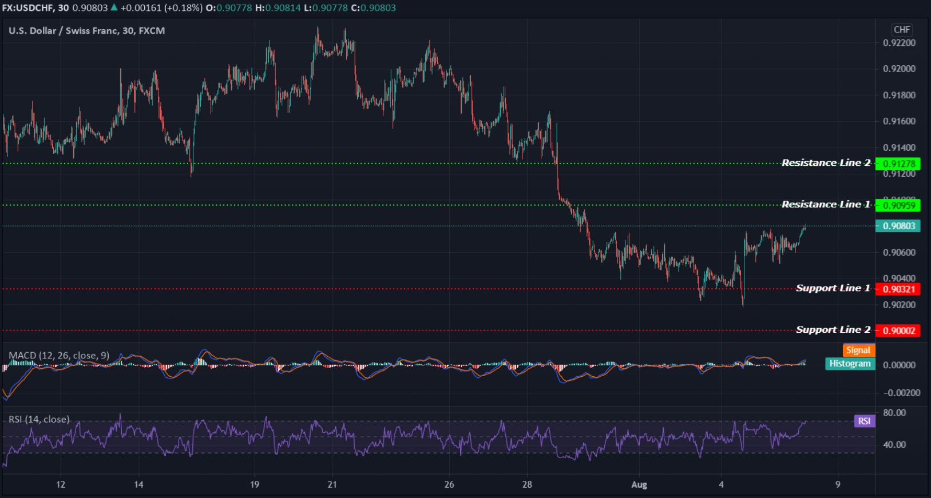Viewport: 931px width, 498px height.
Task: Click the 0.91400 price axis value
Action: [x=899, y=148]
